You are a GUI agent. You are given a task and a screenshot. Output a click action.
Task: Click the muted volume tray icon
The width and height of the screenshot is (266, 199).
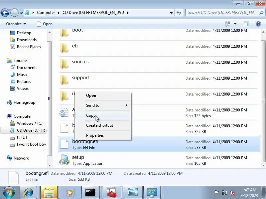point(232,193)
